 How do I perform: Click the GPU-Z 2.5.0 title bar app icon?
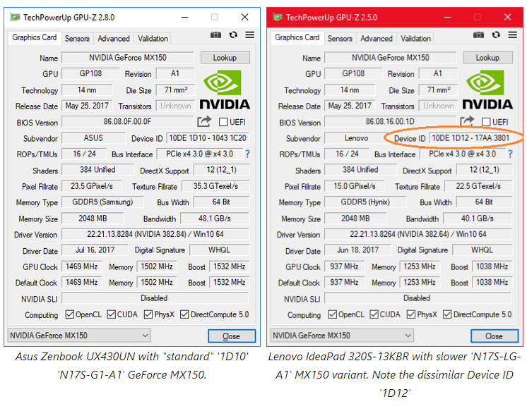278,17
